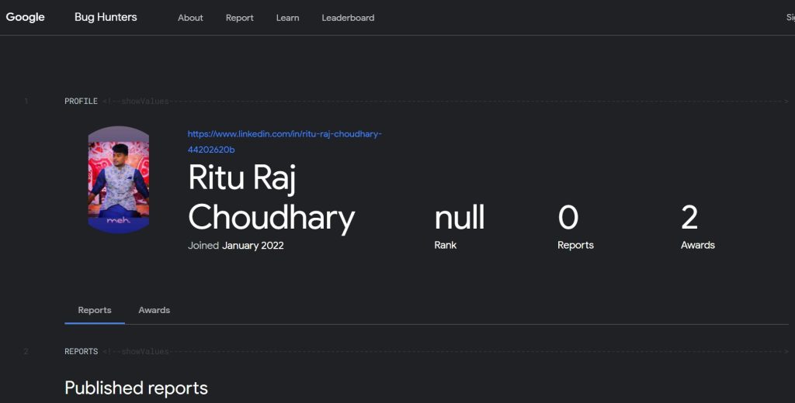Open the Bug Hunters home link
Viewport: 795px width, 403px height.
[x=106, y=17]
